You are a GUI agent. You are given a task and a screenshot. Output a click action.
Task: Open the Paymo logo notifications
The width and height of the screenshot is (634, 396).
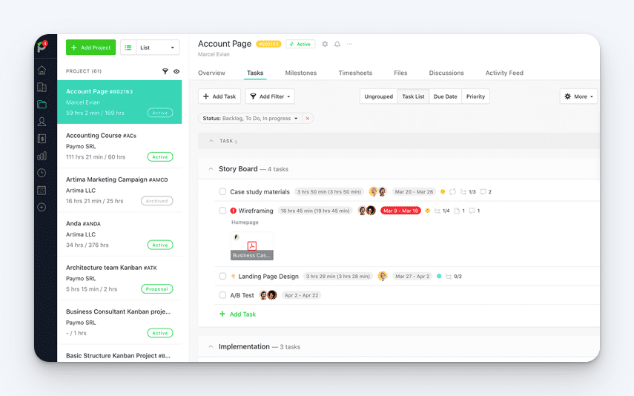point(42,47)
